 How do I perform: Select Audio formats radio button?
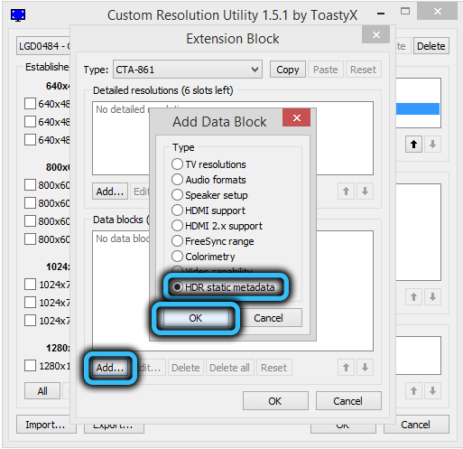(x=177, y=180)
